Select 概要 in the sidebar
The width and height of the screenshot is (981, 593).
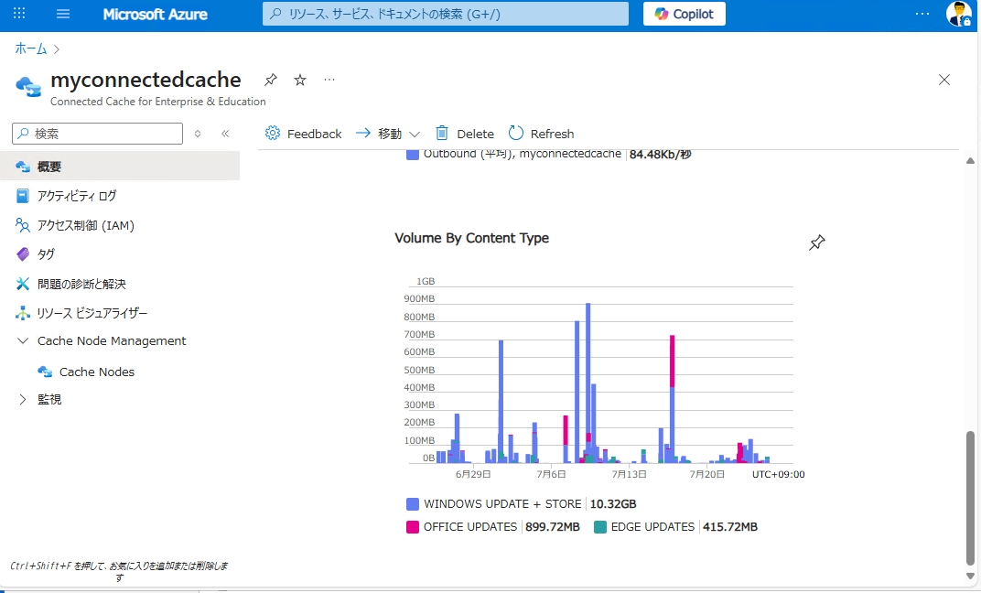pos(120,167)
